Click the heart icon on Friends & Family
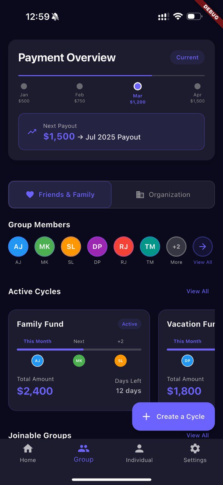 (30, 194)
